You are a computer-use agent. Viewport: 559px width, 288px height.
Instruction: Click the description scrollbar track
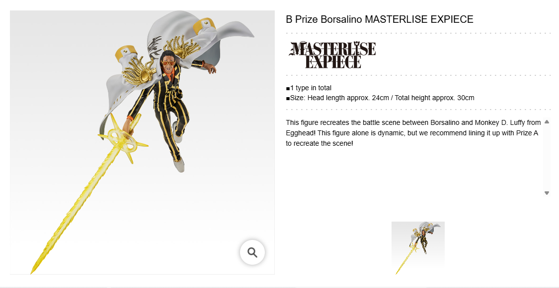pyautogui.click(x=547, y=157)
